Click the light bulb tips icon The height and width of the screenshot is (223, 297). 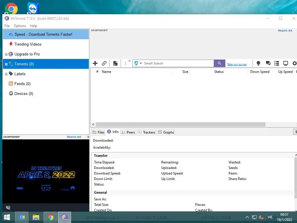pos(258,63)
